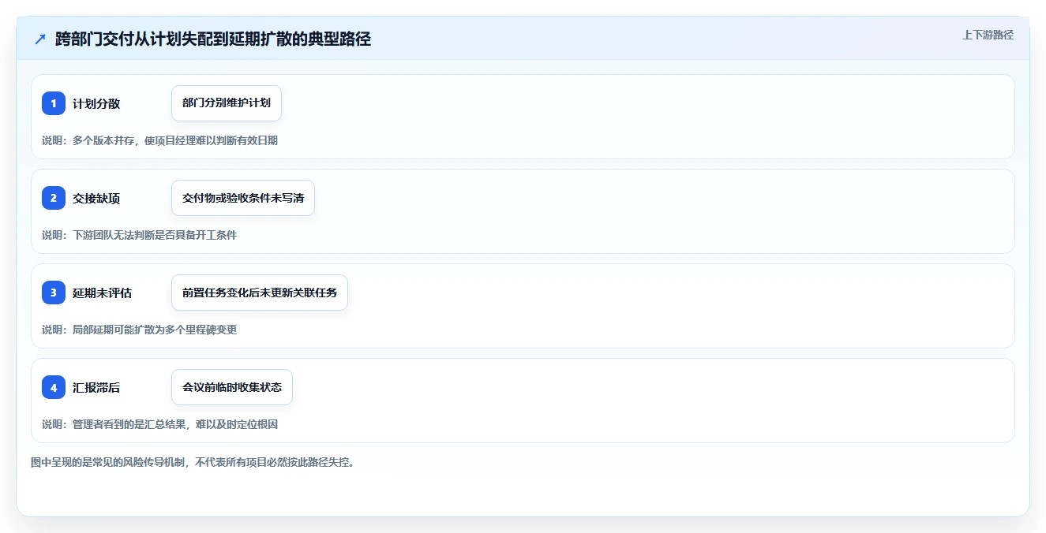The width and height of the screenshot is (1046, 533).
Task: Click the 交接缺项 step label
Action: [96, 199]
